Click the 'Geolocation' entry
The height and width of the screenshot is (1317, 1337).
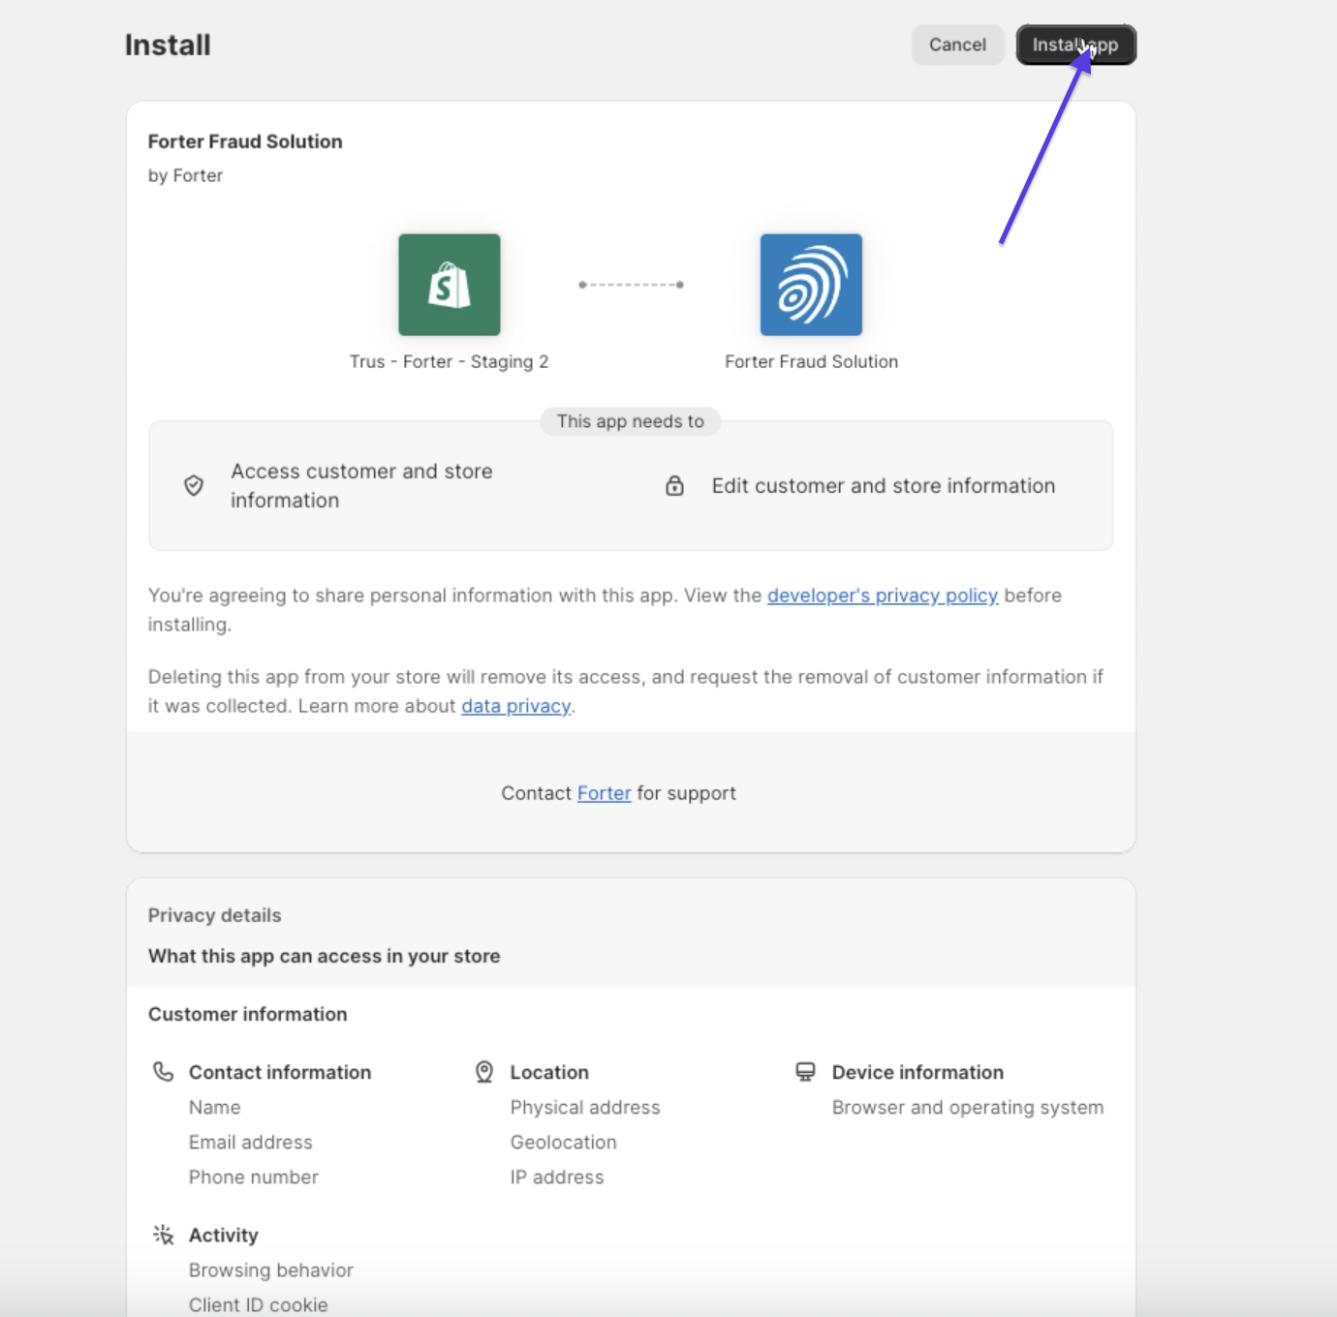[563, 1142]
